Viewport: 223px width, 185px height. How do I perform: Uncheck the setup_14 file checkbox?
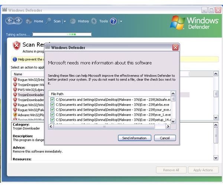[x=52, y=120]
